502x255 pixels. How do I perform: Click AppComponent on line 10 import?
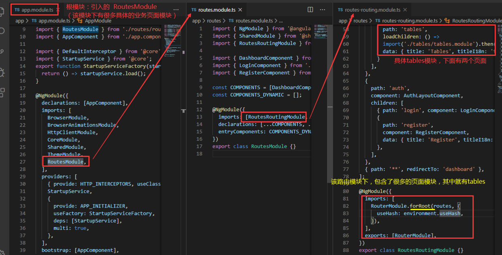tap(80, 36)
